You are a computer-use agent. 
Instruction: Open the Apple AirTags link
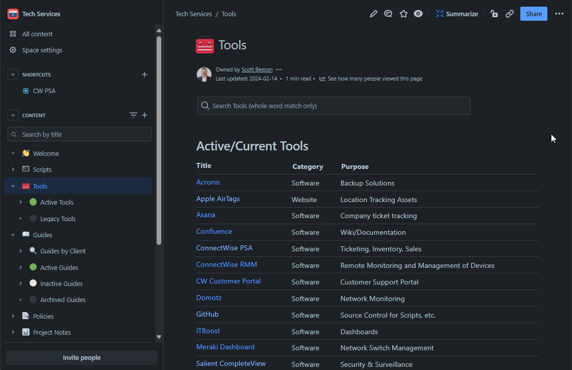click(x=218, y=199)
